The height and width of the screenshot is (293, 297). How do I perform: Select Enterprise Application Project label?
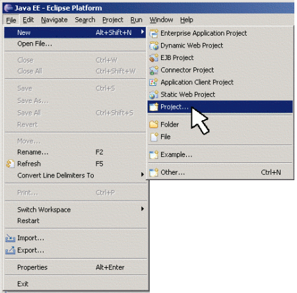tap(204, 33)
